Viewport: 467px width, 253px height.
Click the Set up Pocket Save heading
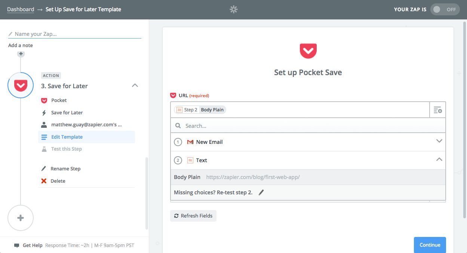point(308,72)
